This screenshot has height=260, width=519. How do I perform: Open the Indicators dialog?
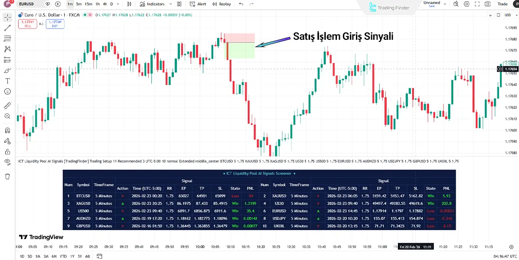(x=153, y=4)
